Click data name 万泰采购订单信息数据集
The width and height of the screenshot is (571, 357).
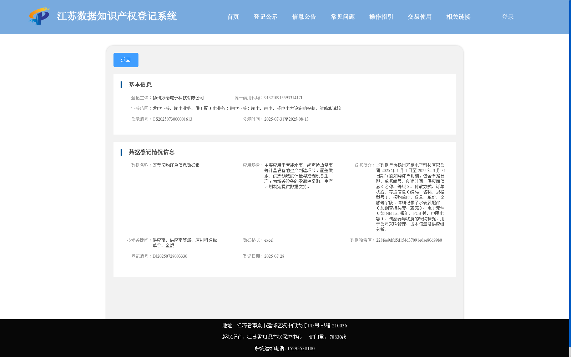(176, 165)
